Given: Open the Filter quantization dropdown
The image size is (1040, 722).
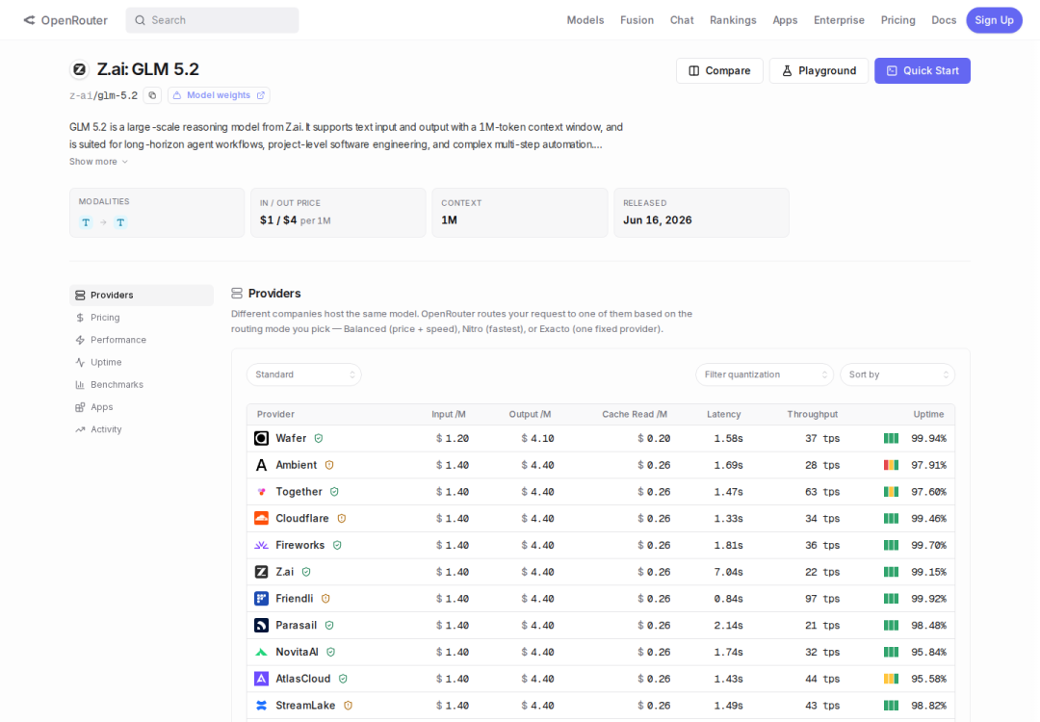Looking at the screenshot, I should [x=765, y=374].
